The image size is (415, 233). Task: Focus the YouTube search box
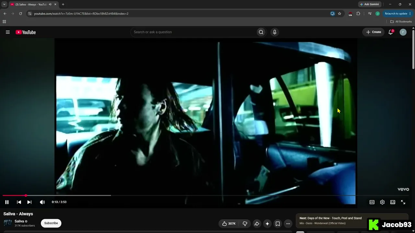coord(193,32)
